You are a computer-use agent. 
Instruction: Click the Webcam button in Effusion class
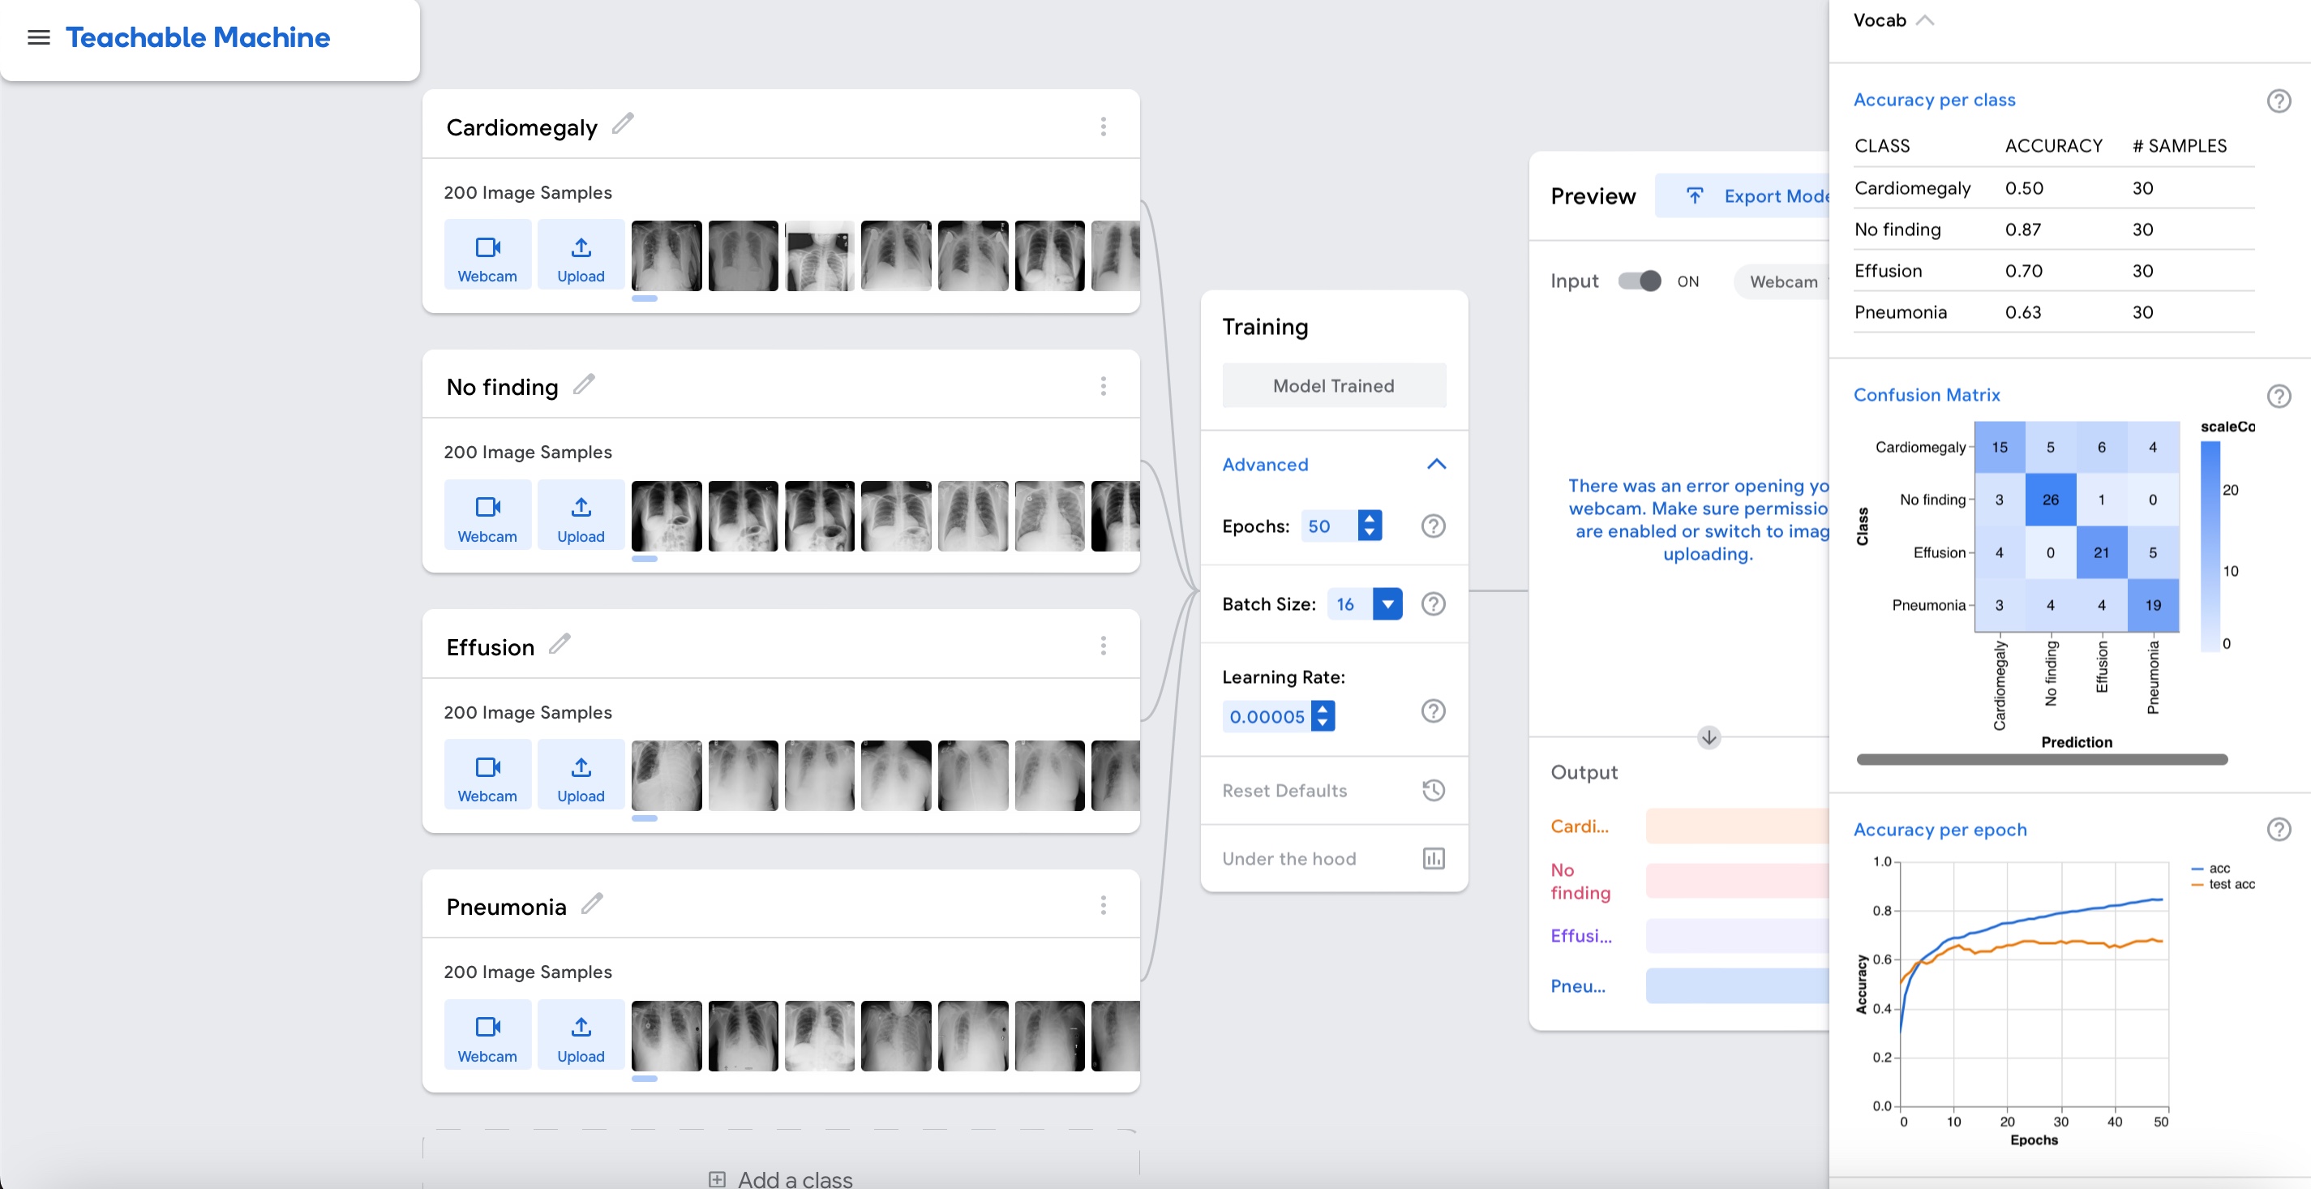click(x=487, y=775)
